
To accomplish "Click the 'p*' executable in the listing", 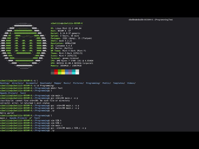I will click(31, 118).
